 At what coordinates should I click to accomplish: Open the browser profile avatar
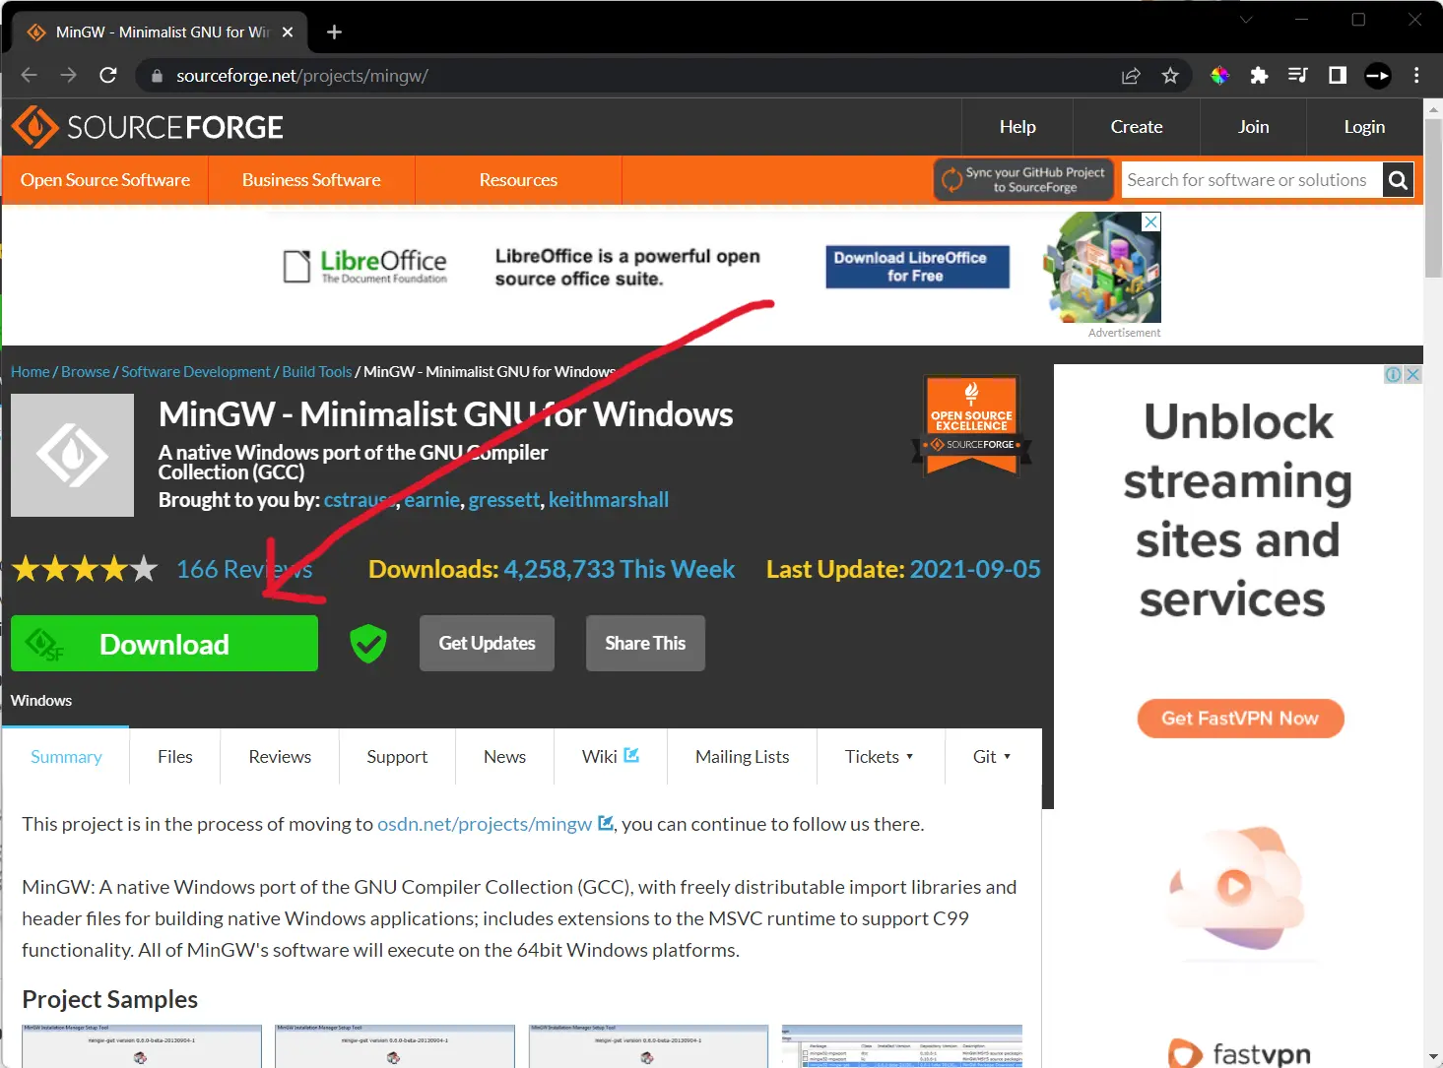click(x=1378, y=76)
